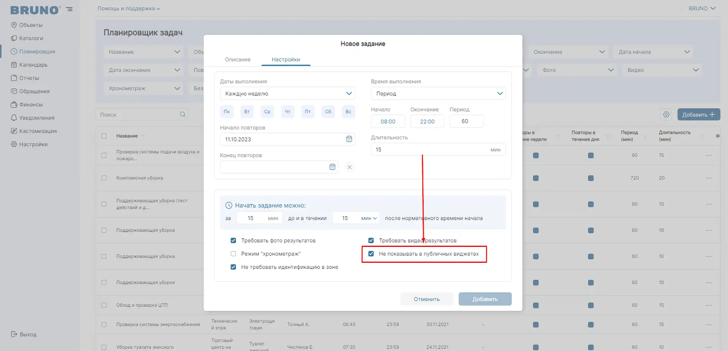Click the Окончание time field 22:00

(427, 122)
